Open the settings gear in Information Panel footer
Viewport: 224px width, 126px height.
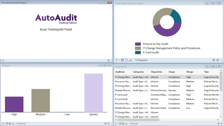[108, 60]
